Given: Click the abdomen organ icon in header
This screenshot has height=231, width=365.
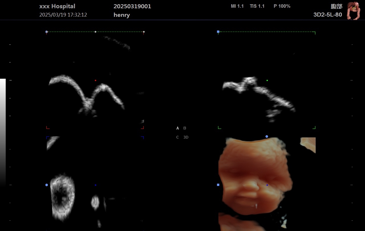Looking at the screenshot, I should [353, 11].
